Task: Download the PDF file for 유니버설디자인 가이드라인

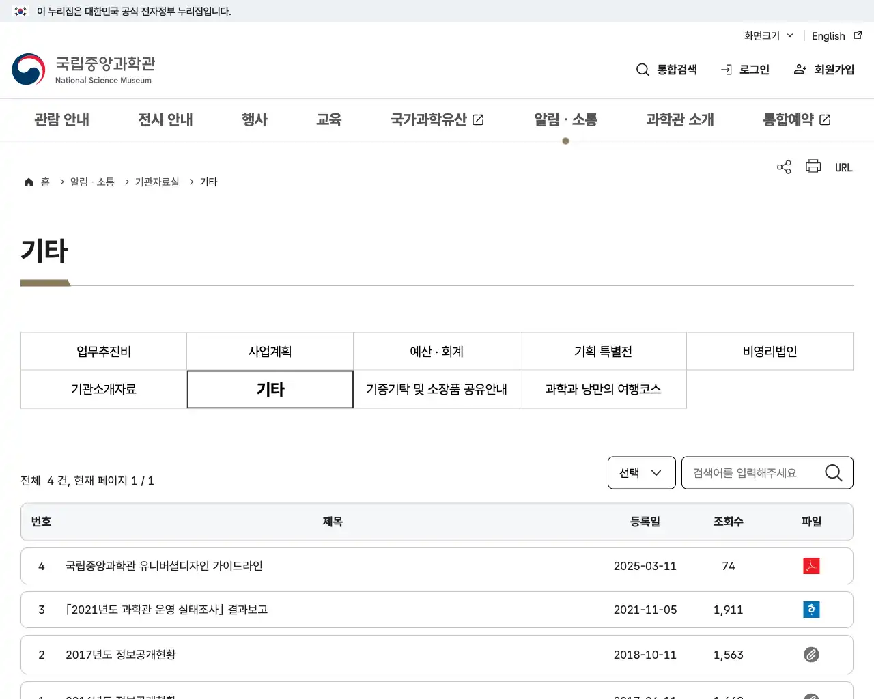Action: 810,565
